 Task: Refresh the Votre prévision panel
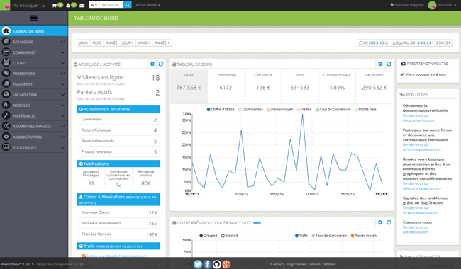(389, 222)
